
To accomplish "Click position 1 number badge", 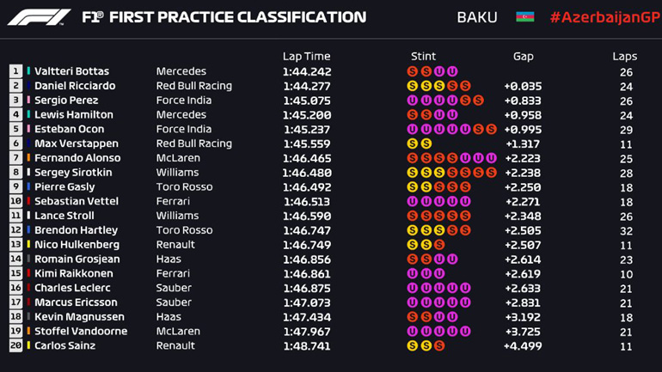I will tap(16, 71).
